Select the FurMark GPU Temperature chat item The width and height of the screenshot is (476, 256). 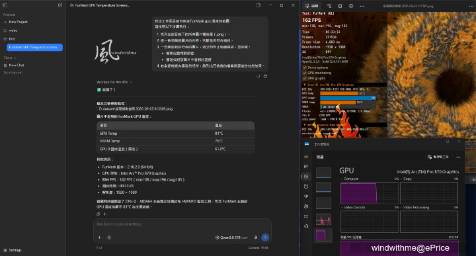click(34, 48)
